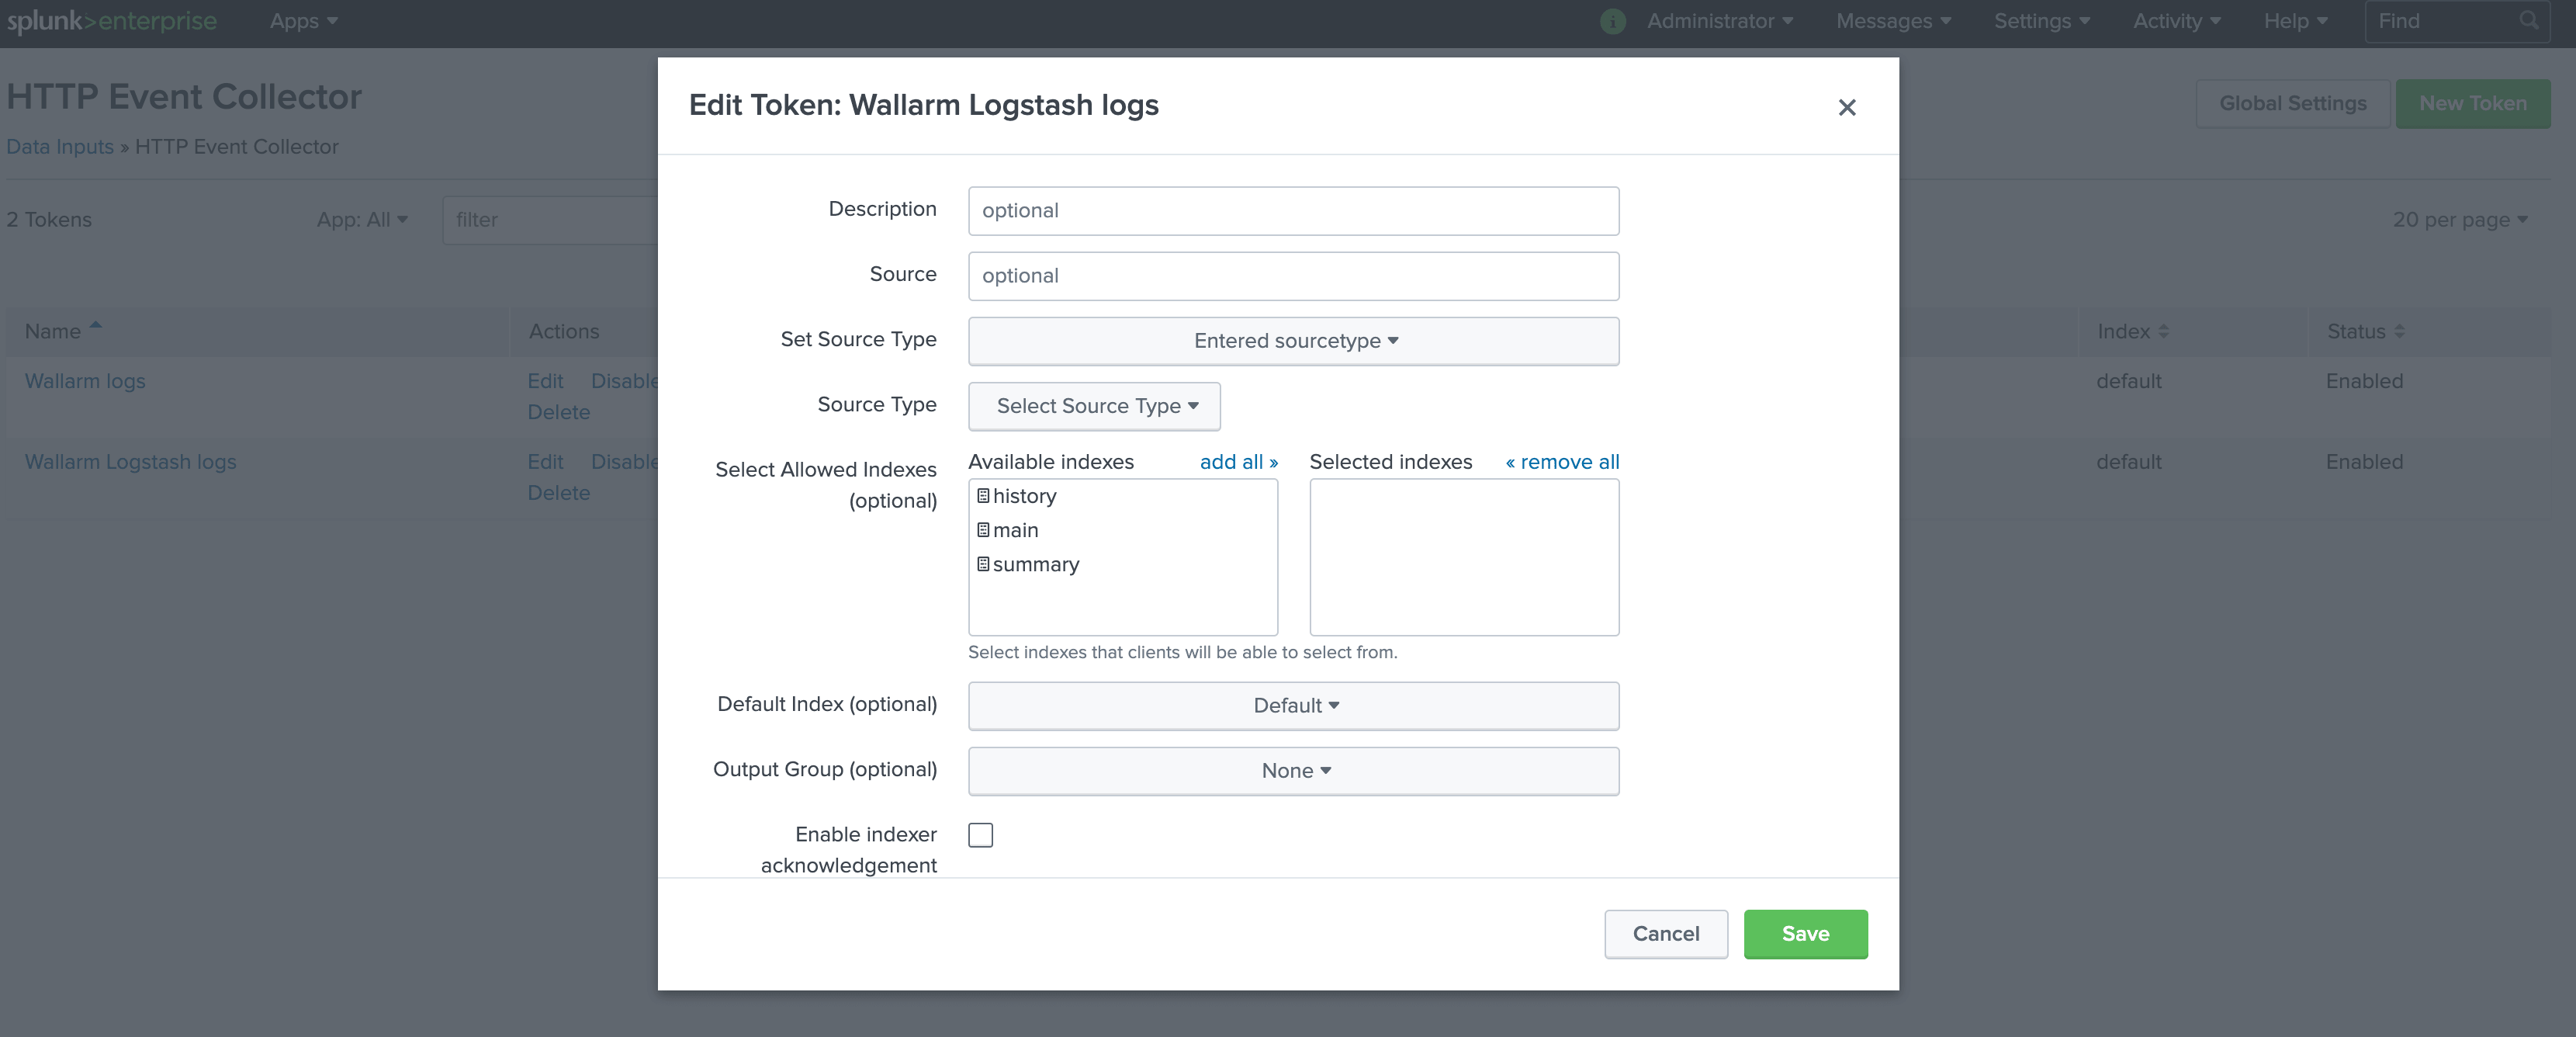
Task: Click the splunk>enterprise logo
Action: coord(110,21)
